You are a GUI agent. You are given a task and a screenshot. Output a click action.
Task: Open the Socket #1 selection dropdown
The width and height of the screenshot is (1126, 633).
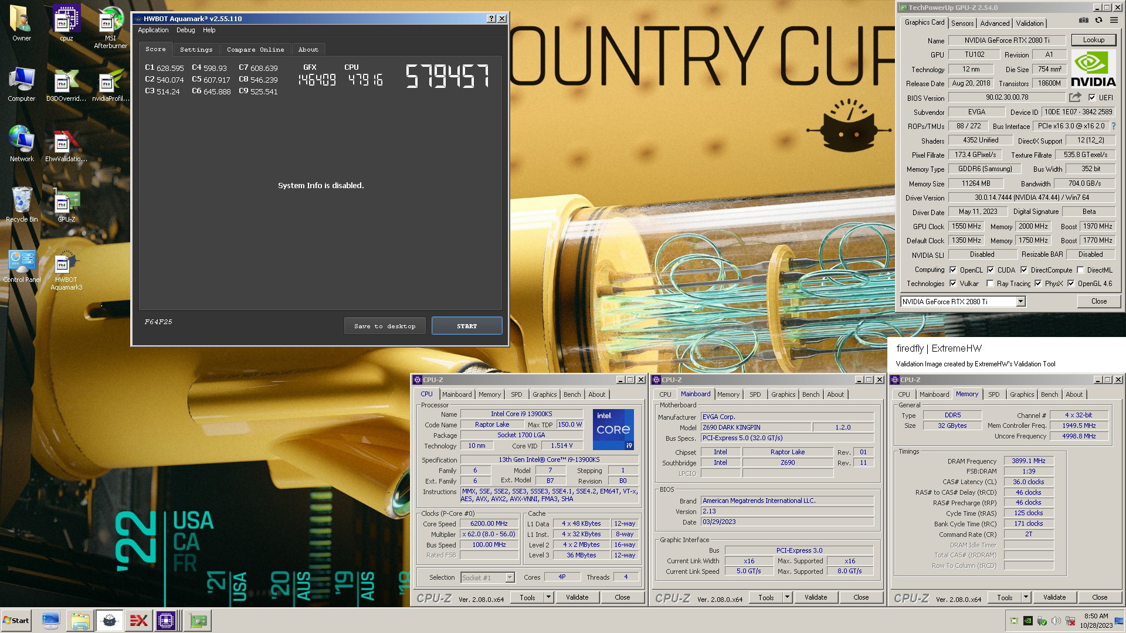510,578
